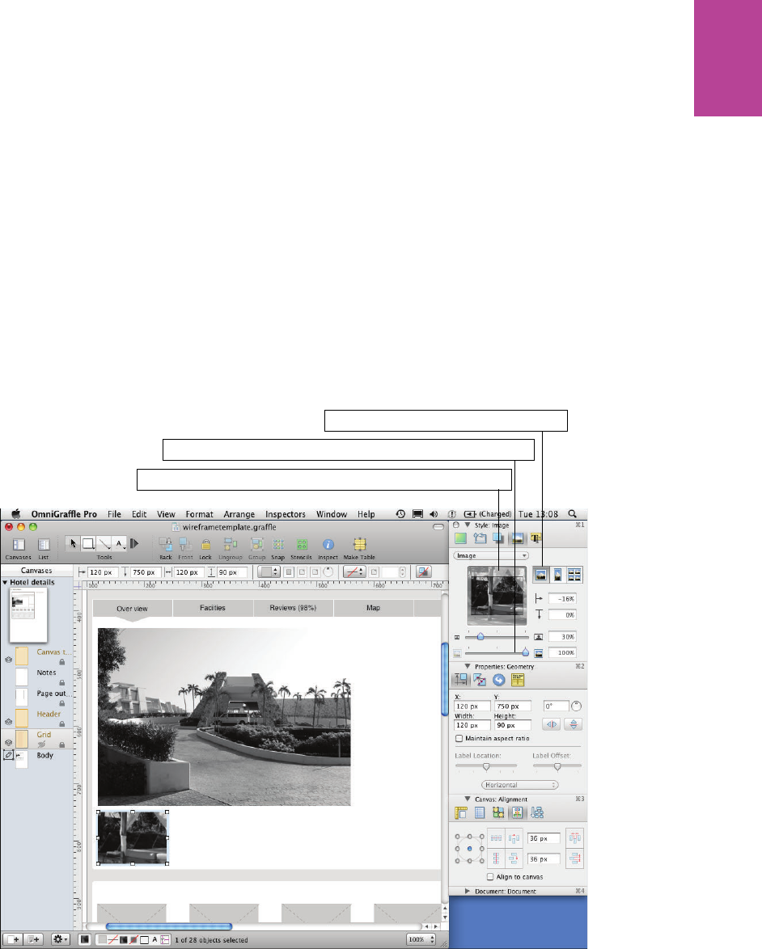
Task: Toggle the Canvas t... layer shared icon
Action: pos(8,660)
